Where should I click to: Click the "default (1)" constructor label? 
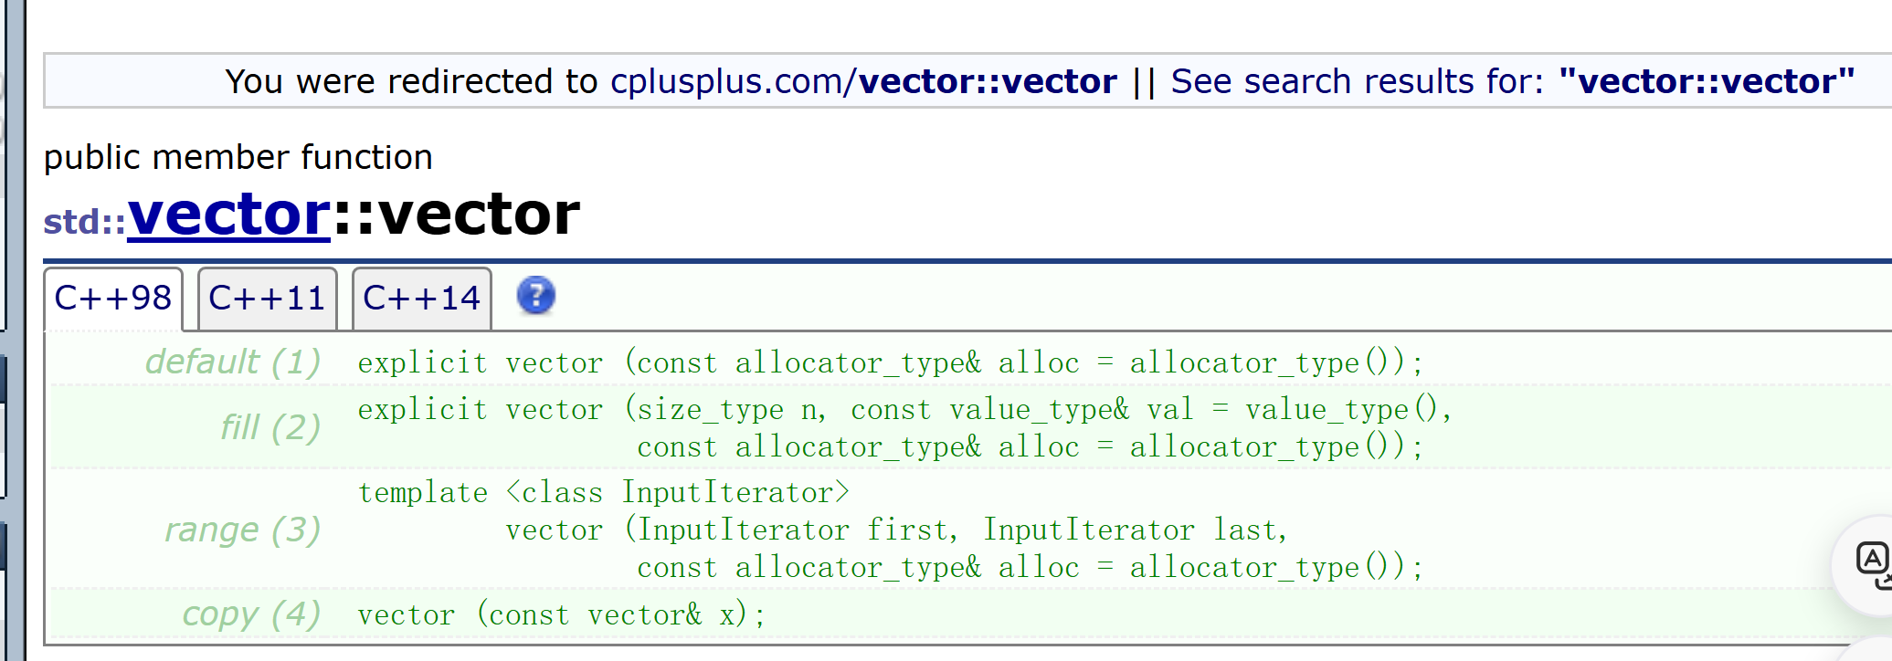coord(233,362)
